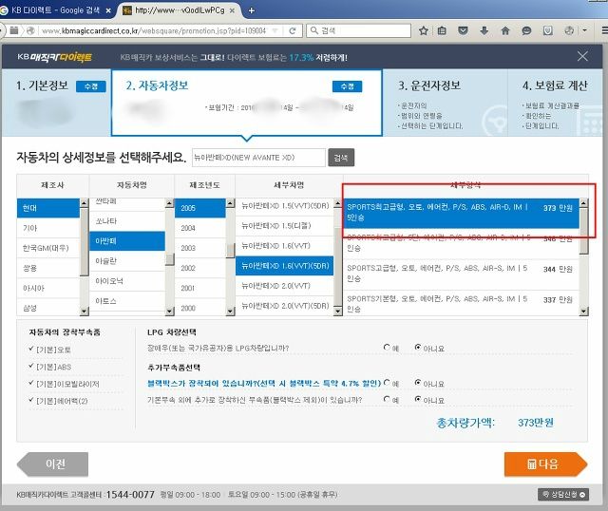Select manufacturer 기아
This screenshot has height=511, width=608.
coord(48,228)
